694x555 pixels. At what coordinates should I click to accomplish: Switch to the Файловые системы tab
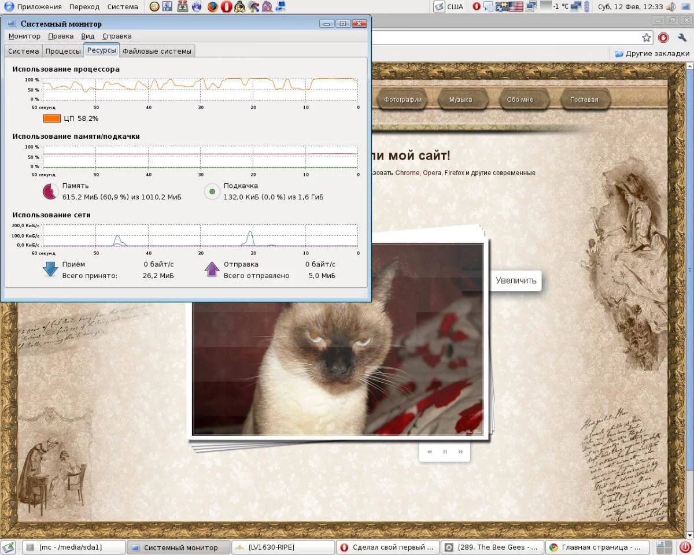pyautogui.click(x=157, y=51)
